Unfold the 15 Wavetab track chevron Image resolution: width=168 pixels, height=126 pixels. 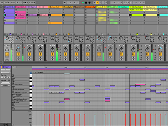click(117, 7)
